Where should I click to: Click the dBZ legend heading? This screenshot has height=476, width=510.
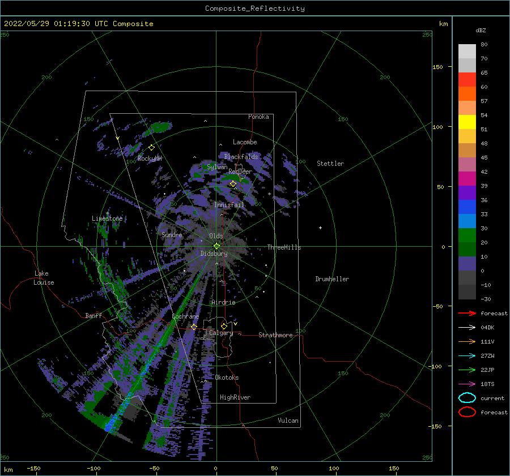(481, 30)
